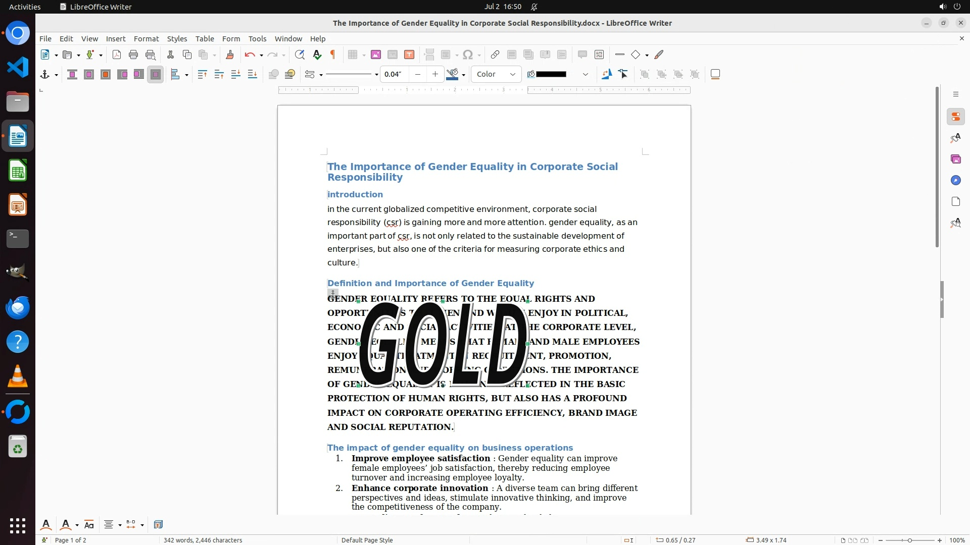Toggle the Wrap Through option
The image size is (970, 545).
156,75
